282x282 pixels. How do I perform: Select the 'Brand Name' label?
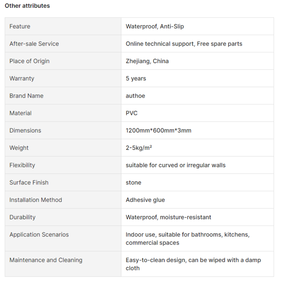click(x=26, y=96)
